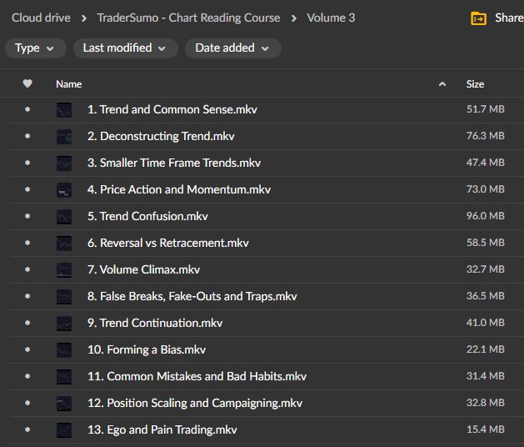Navigate to TraderSumo - Chart Reading Course folder

(188, 18)
